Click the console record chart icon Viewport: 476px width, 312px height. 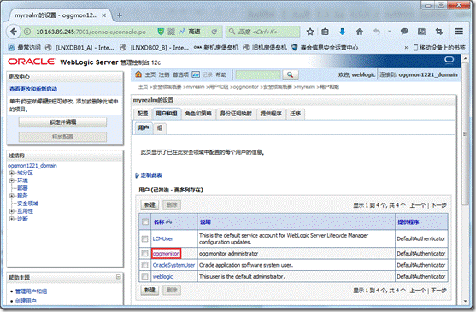(x=196, y=74)
